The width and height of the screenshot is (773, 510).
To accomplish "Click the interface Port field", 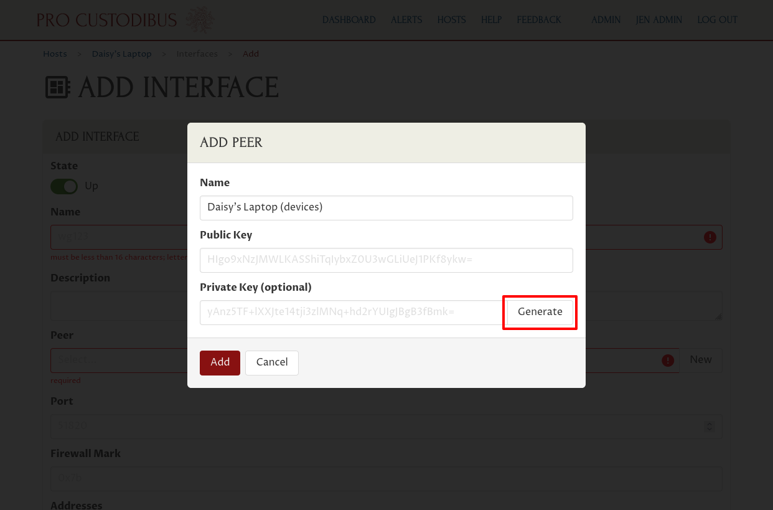I will coord(386,427).
